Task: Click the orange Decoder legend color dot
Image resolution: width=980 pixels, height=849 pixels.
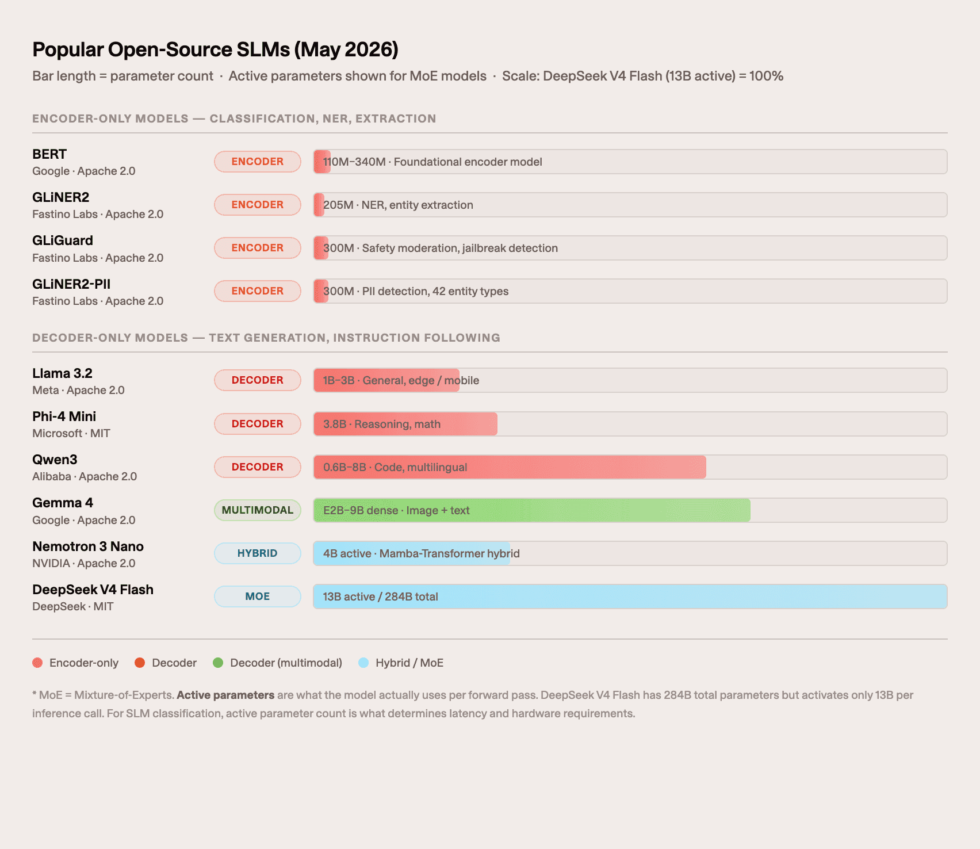Action: point(140,663)
